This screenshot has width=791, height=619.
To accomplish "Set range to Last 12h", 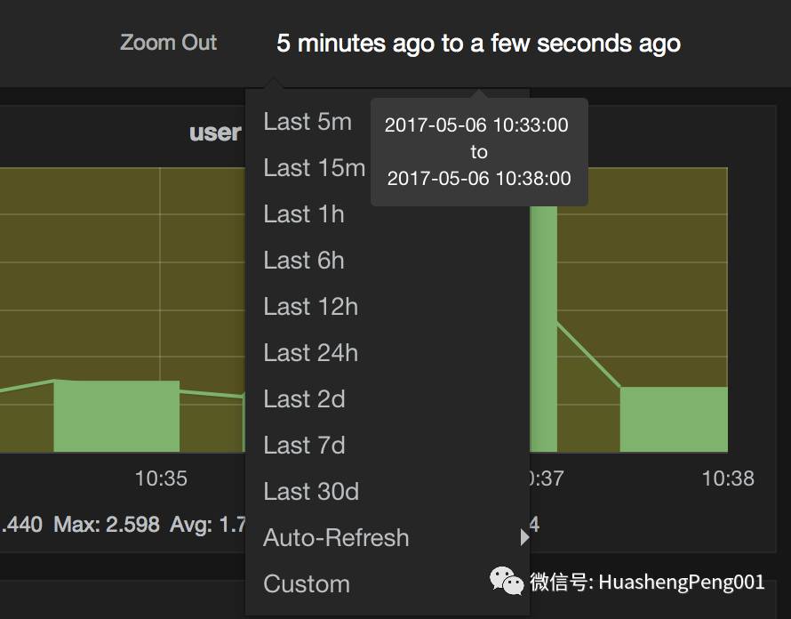I will [x=310, y=307].
